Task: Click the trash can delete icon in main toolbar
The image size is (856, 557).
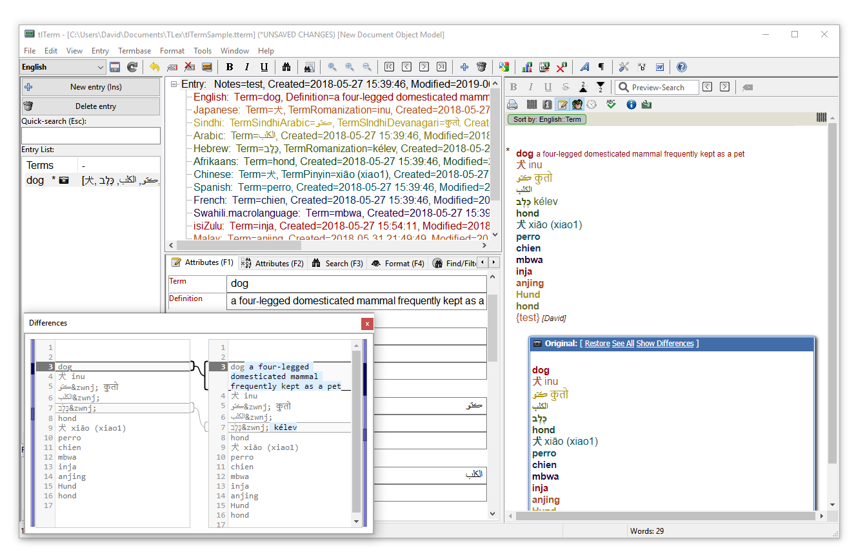Action: pos(481,67)
